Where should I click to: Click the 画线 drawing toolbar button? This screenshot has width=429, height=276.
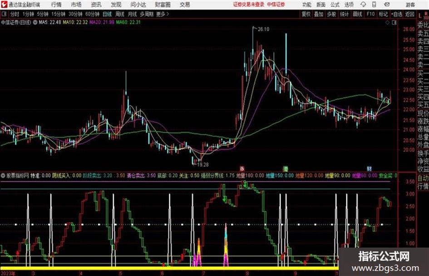[357, 14]
